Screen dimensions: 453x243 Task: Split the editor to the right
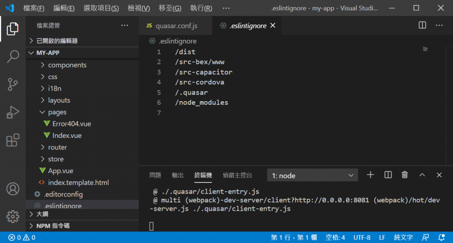pyautogui.click(x=422, y=25)
